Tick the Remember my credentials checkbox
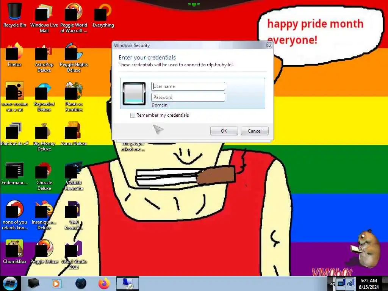The height and width of the screenshot is (291, 388). (133, 115)
